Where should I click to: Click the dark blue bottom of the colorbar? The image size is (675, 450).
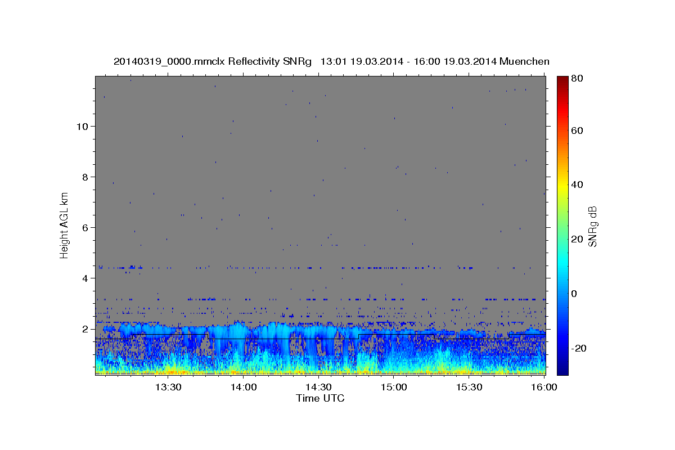pyautogui.click(x=562, y=369)
